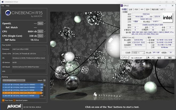Click the Info text field under Your System
The height and width of the screenshot is (110, 176).
coord(29,71)
